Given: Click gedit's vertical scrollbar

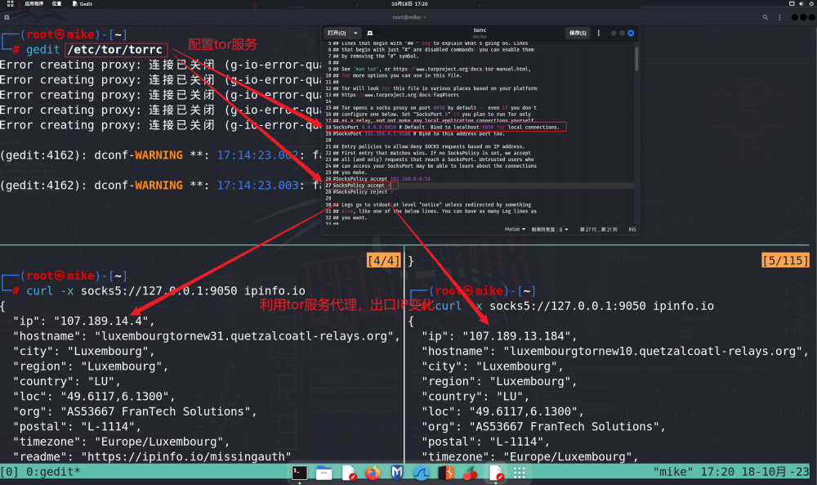Looking at the screenshot, I should tap(636, 59).
